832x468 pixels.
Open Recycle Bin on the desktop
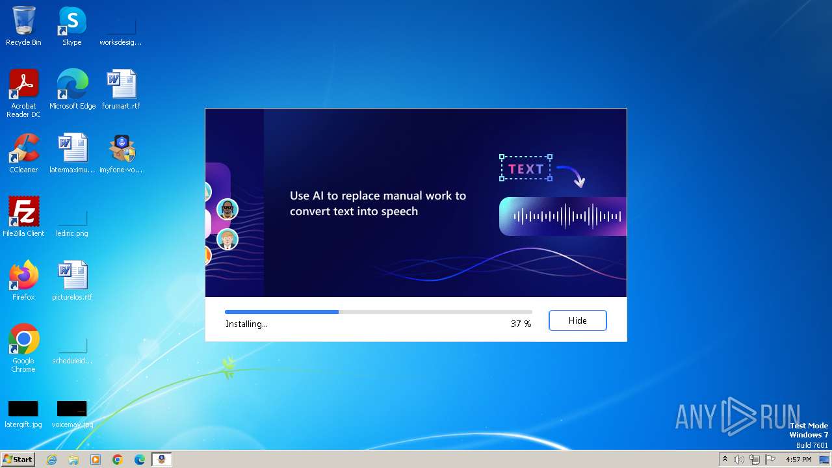[23, 26]
